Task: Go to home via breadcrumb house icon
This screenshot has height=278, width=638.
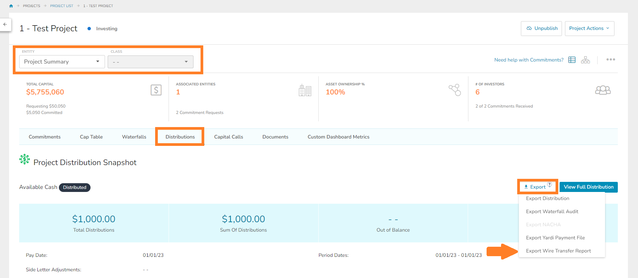Action: pos(11,6)
